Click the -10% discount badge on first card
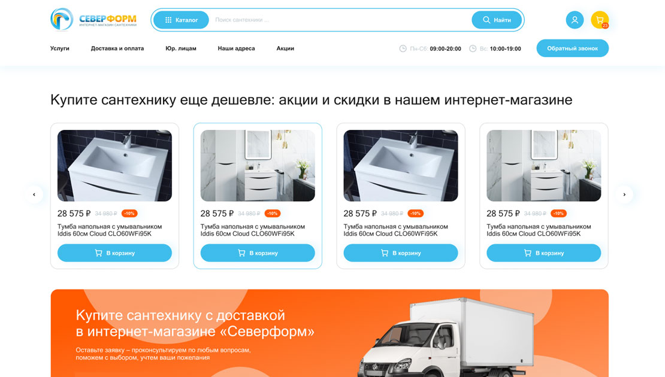The height and width of the screenshot is (377, 665). coord(129,214)
